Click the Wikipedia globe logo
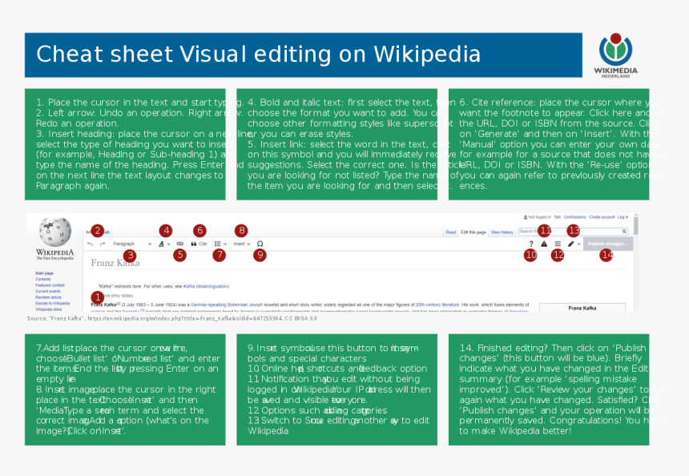This screenshot has width=689, height=476. coord(55,232)
